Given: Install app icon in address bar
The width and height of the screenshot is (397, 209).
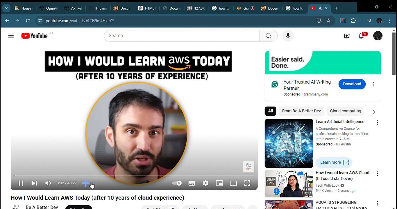Looking at the screenshot, I should click(319, 21).
